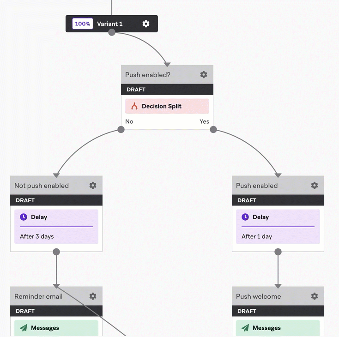Click gear icon on Not push enabled step
Image resolution: width=339 pixels, height=337 pixels.
(x=93, y=185)
